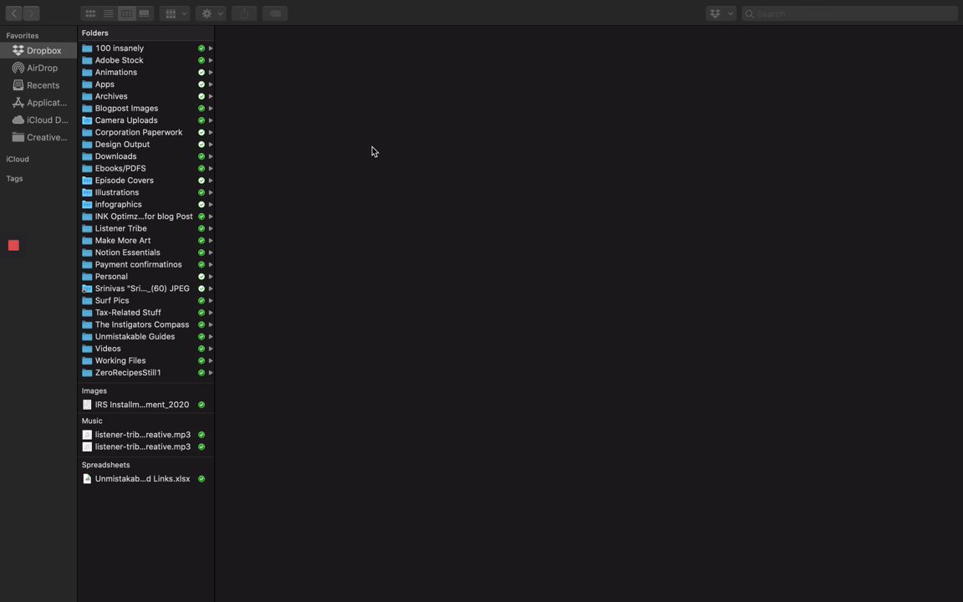
Task: Click into the Search field
Action: coord(849,13)
